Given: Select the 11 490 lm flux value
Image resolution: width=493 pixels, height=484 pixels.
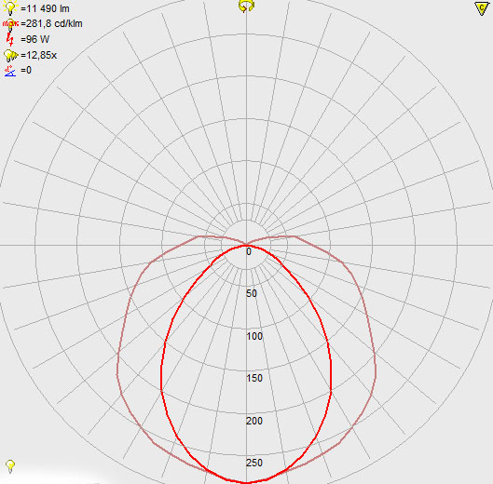Looking at the screenshot, I should 45,8.
